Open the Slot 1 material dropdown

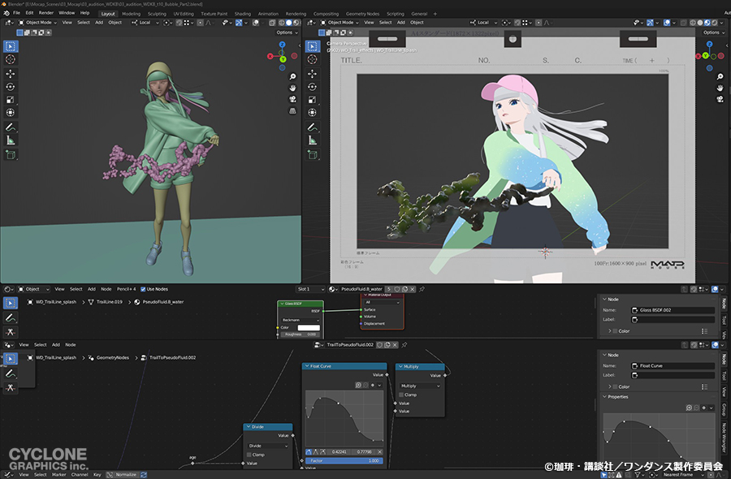point(311,289)
